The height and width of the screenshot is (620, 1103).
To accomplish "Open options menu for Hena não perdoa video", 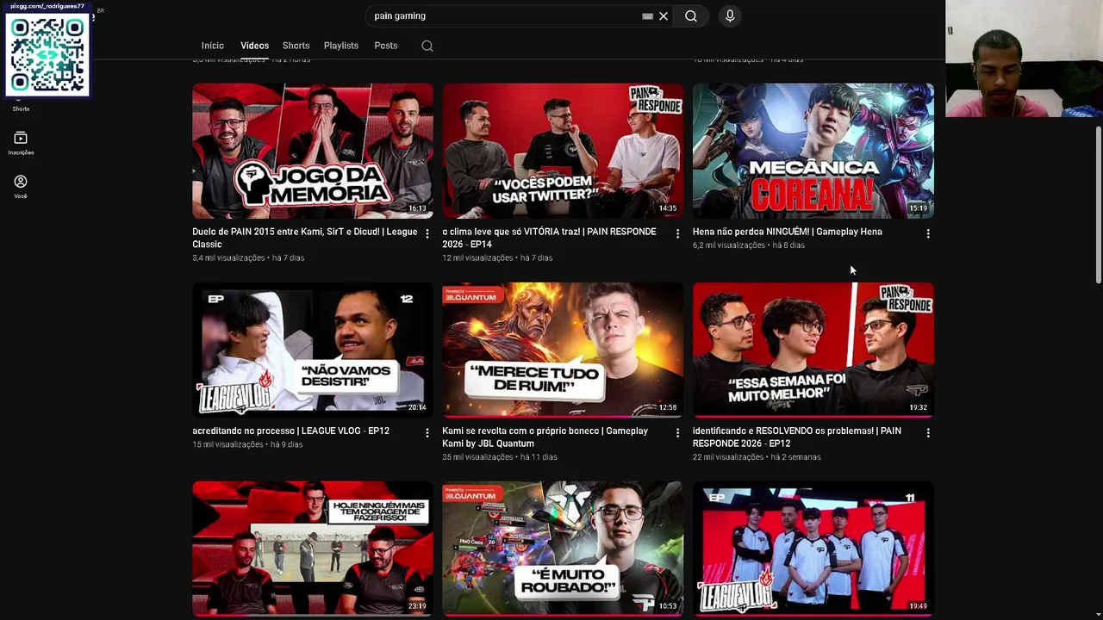I will click(928, 233).
